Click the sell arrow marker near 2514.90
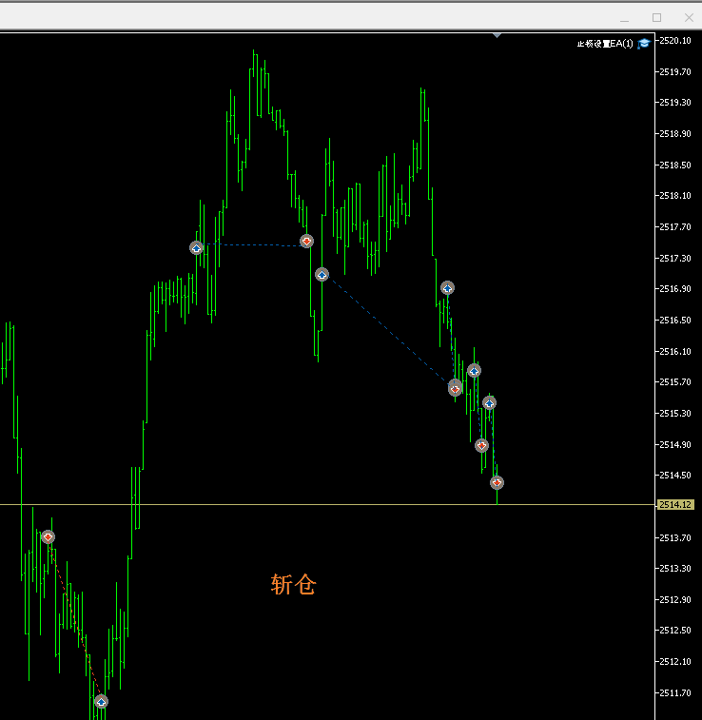This screenshot has width=702, height=720. [481, 445]
